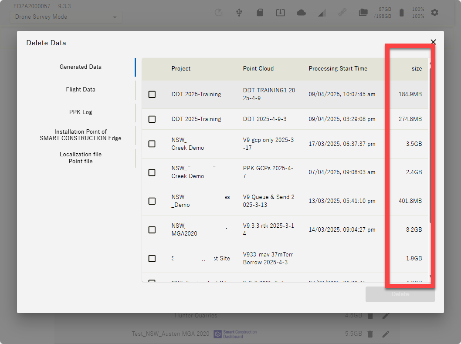Open Installation Point of SMART CONSTRUCTION Edge tab
This screenshot has width=461, height=344.
81,135
